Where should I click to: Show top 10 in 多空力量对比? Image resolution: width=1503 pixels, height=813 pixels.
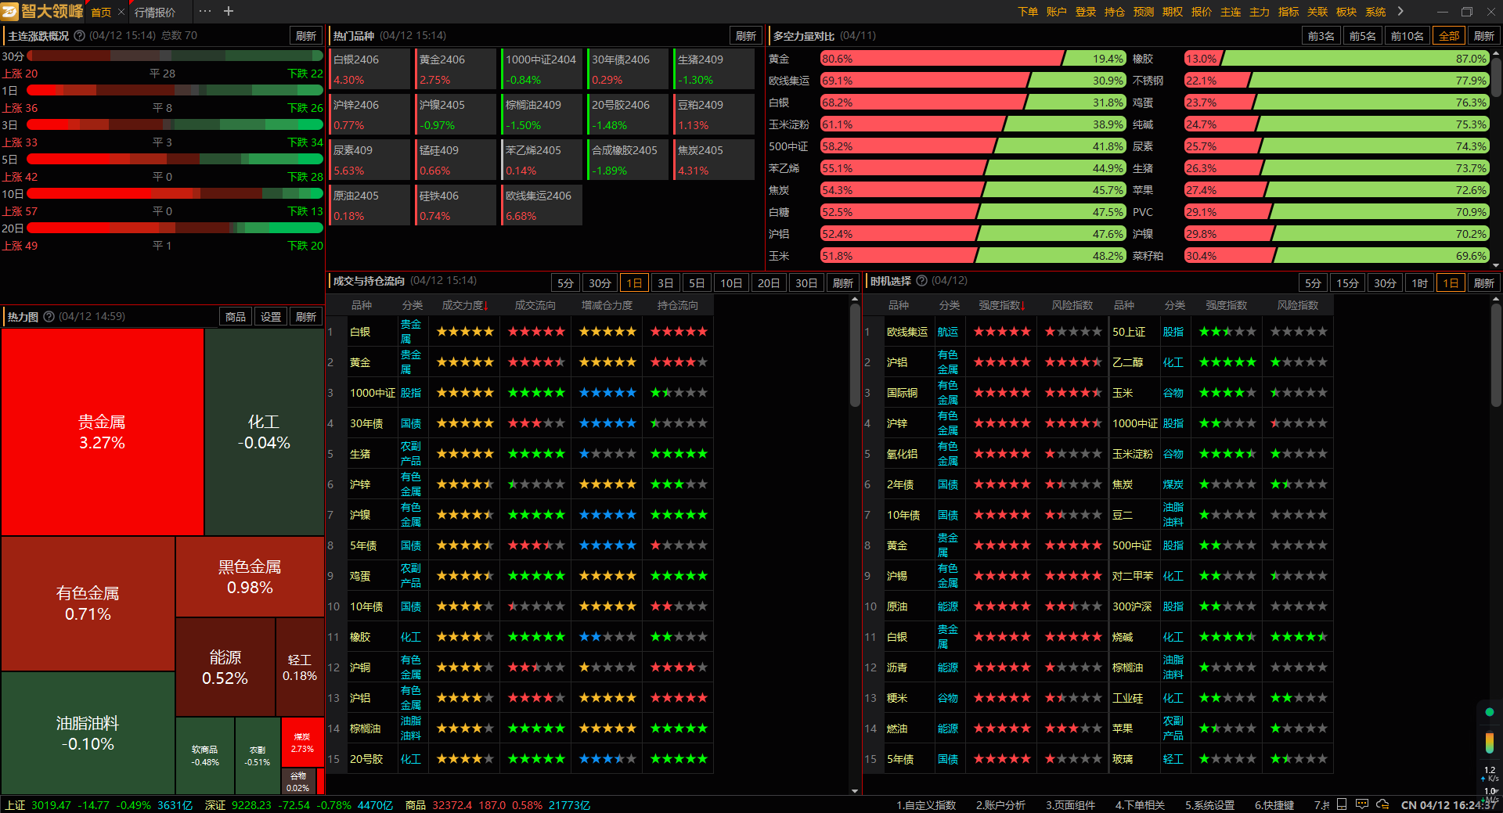click(x=1407, y=36)
